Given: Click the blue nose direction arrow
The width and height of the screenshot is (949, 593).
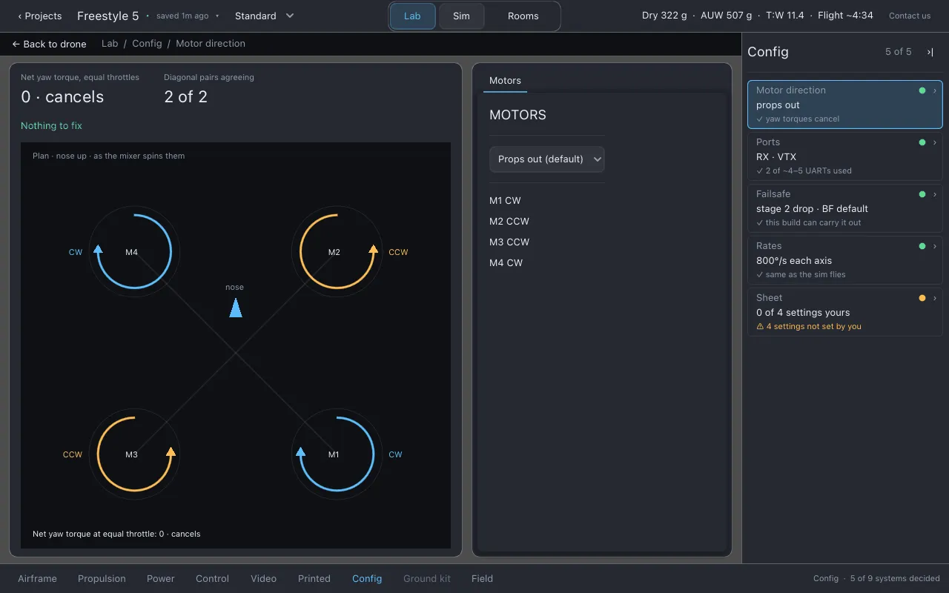Looking at the screenshot, I should (x=236, y=308).
